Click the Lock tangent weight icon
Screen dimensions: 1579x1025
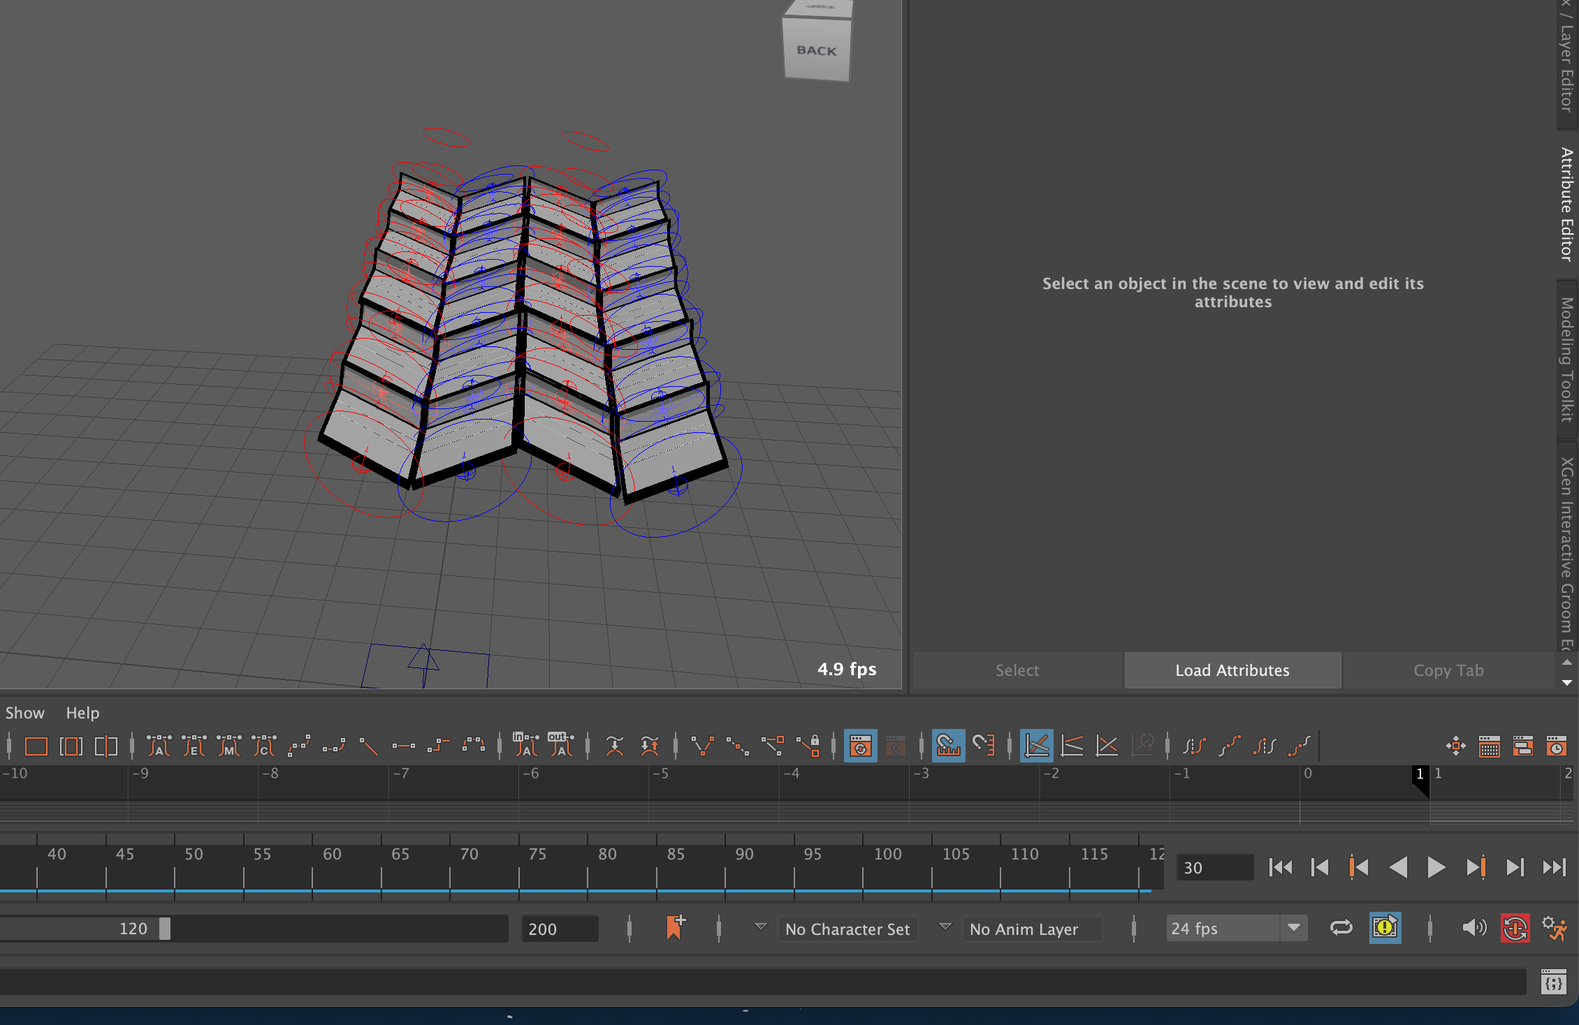coord(808,746)
